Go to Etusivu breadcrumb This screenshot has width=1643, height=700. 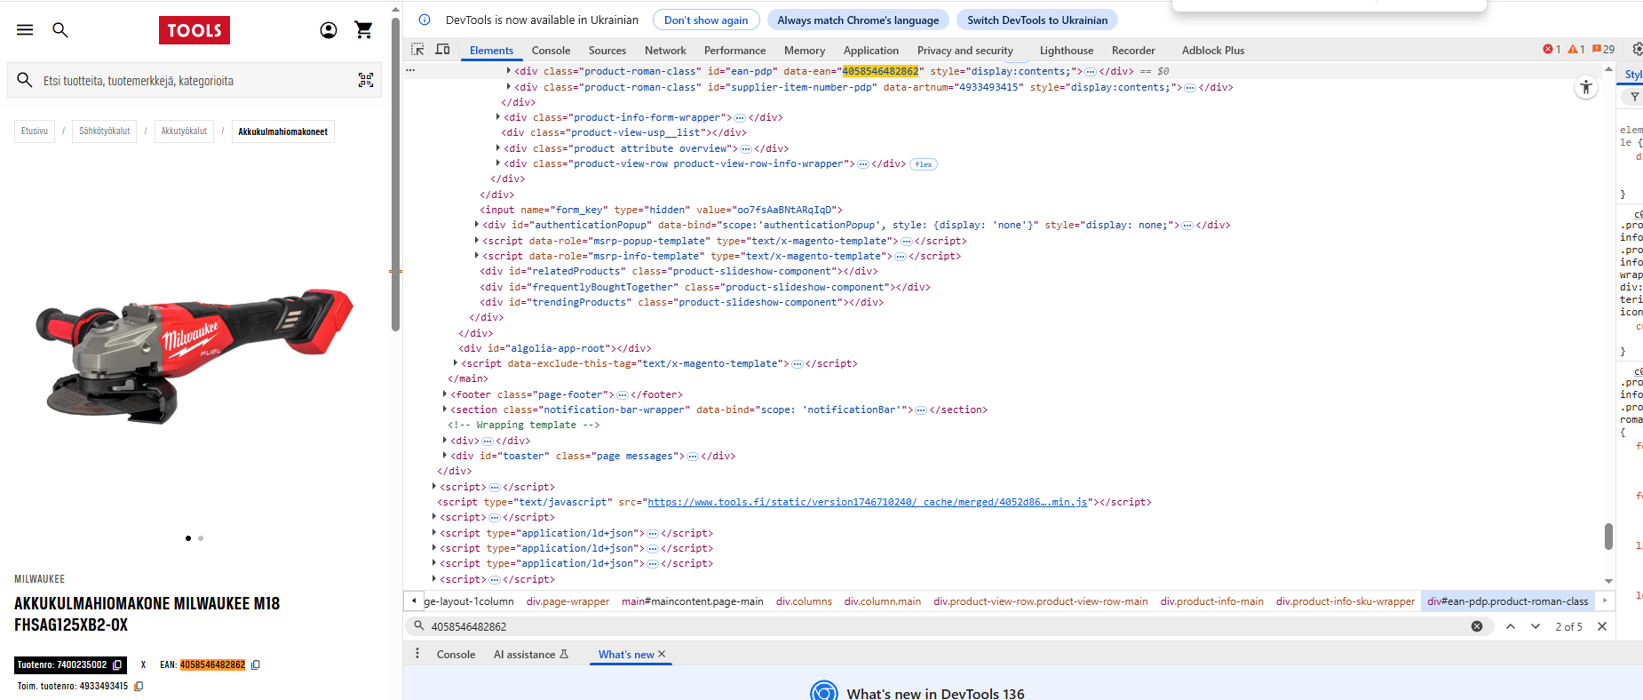click(35, 131)
